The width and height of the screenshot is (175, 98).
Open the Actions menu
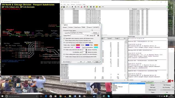[73, 4]
